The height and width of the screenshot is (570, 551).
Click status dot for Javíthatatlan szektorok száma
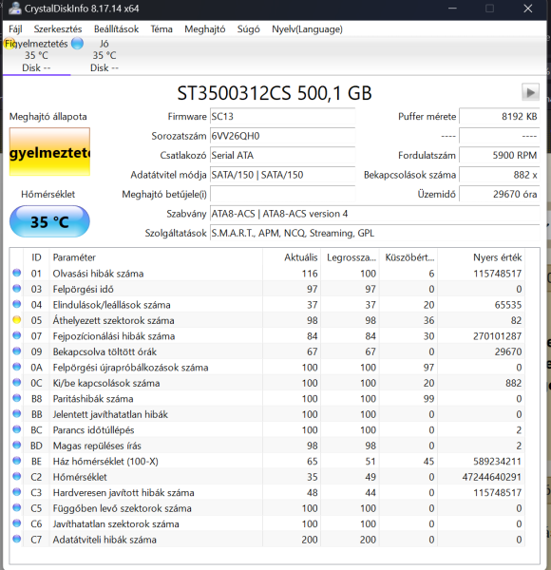16,523
